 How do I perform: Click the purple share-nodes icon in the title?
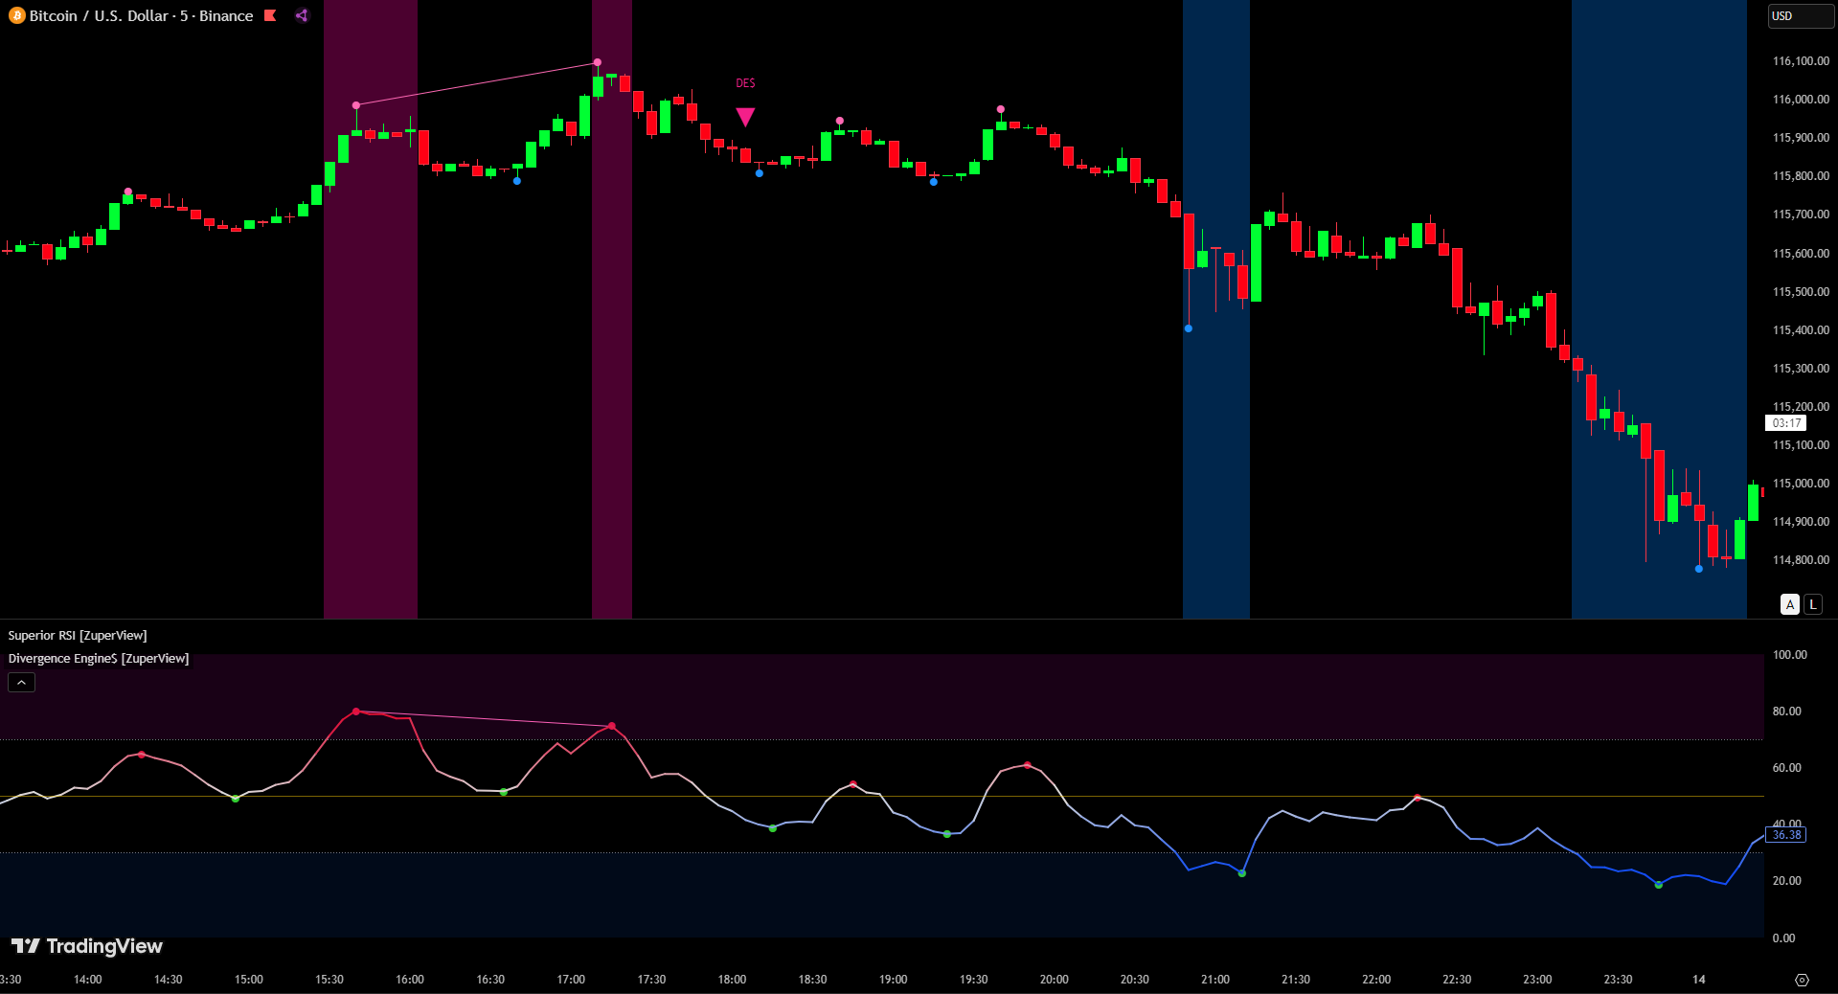[302, 15]
